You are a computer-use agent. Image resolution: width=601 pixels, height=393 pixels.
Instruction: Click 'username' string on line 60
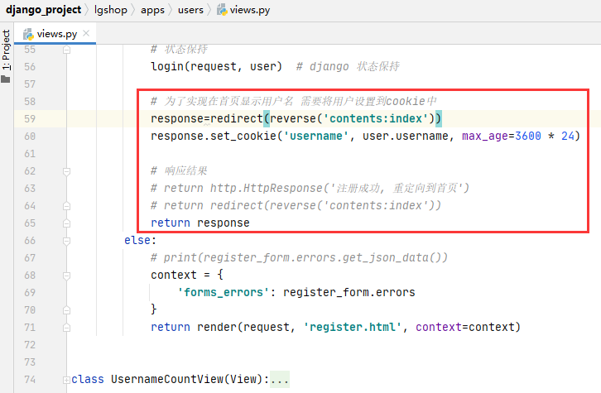[x=316, y=137]
